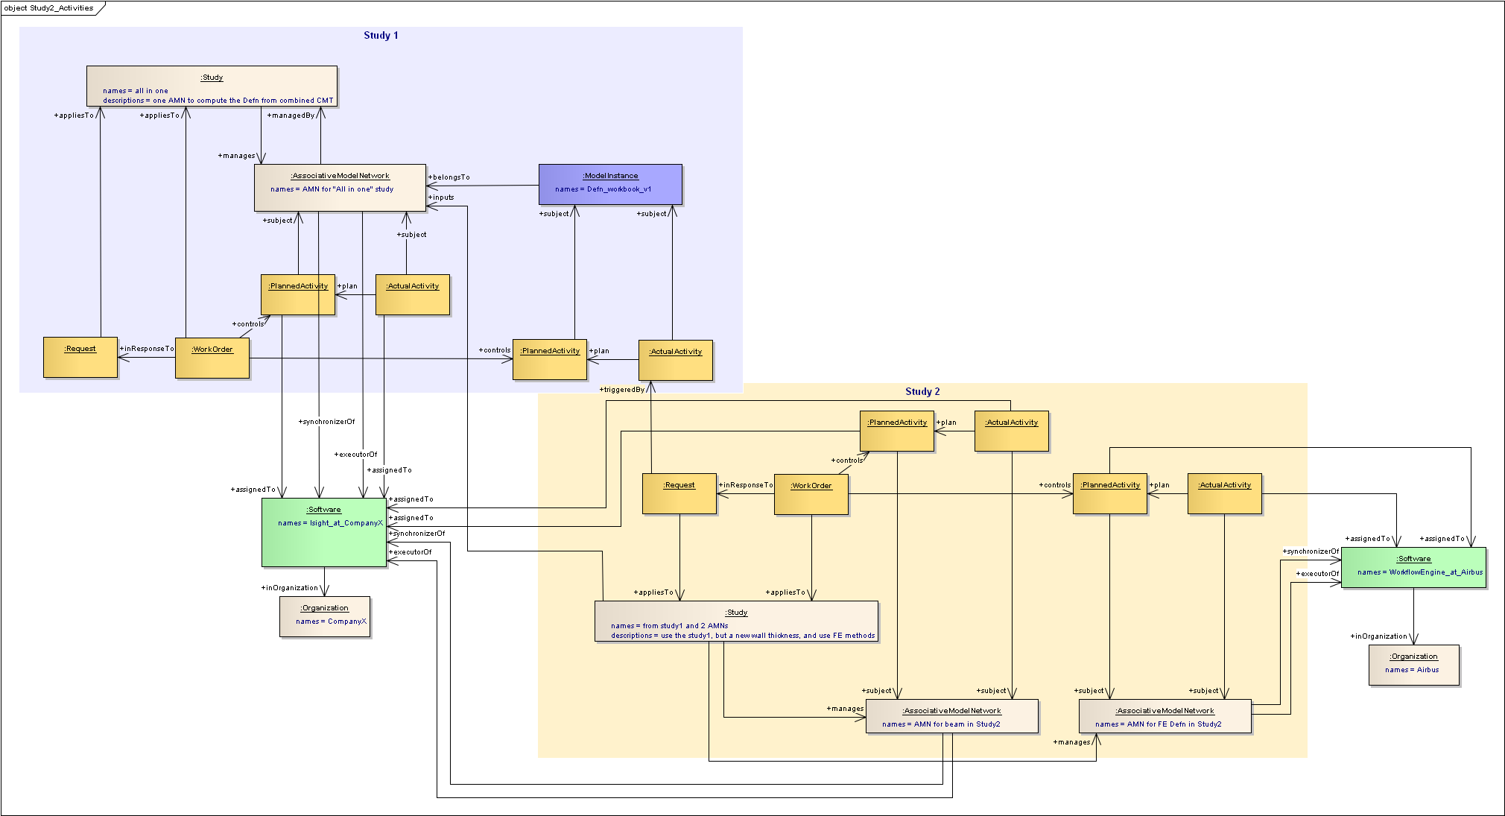Select the Study 2 Request object
Image resolution: width=1505 pixels, height=816 pixels.
point(679,493)
